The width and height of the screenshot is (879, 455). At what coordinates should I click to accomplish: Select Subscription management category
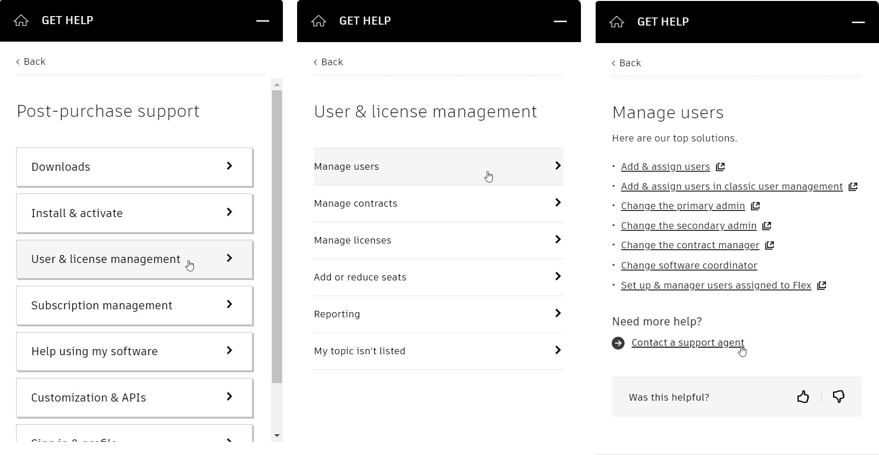click(x=135, y=306)
